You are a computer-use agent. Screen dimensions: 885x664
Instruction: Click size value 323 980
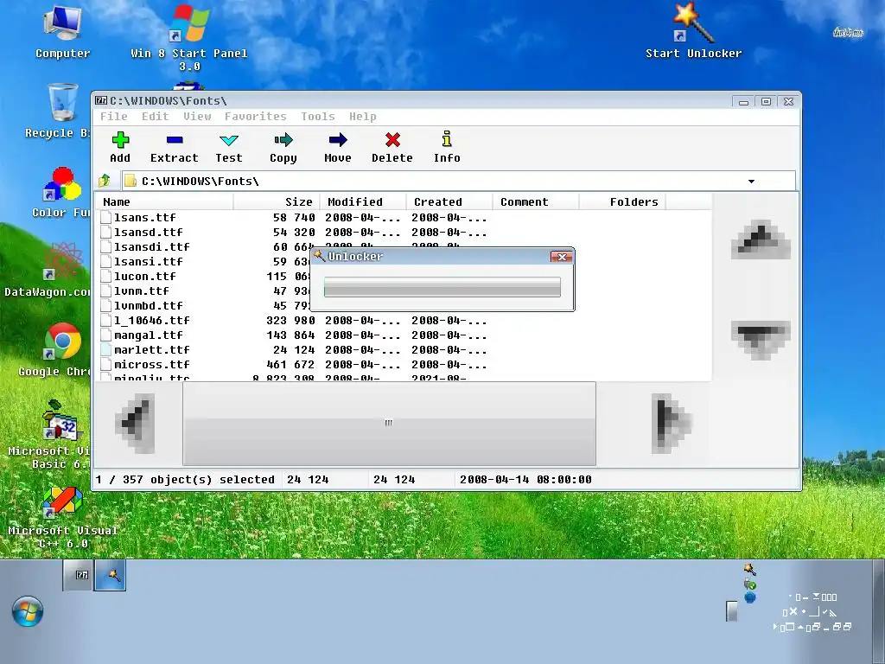pos(290,320)
